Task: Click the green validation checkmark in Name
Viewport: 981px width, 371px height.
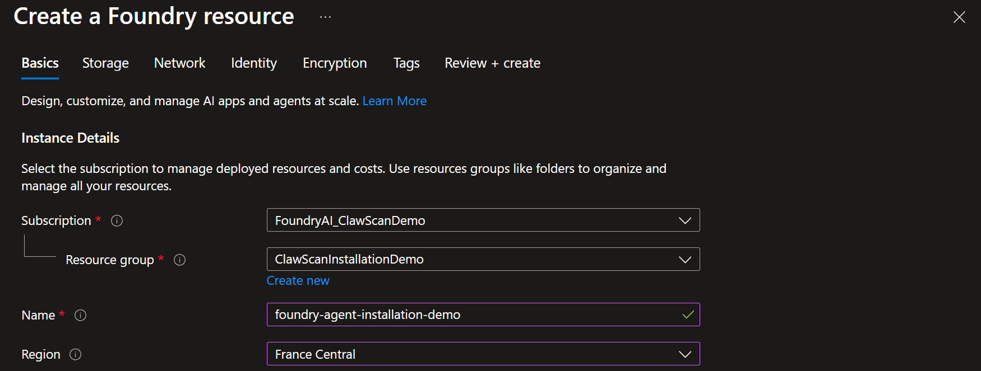Action: click(x=688, y=314)
